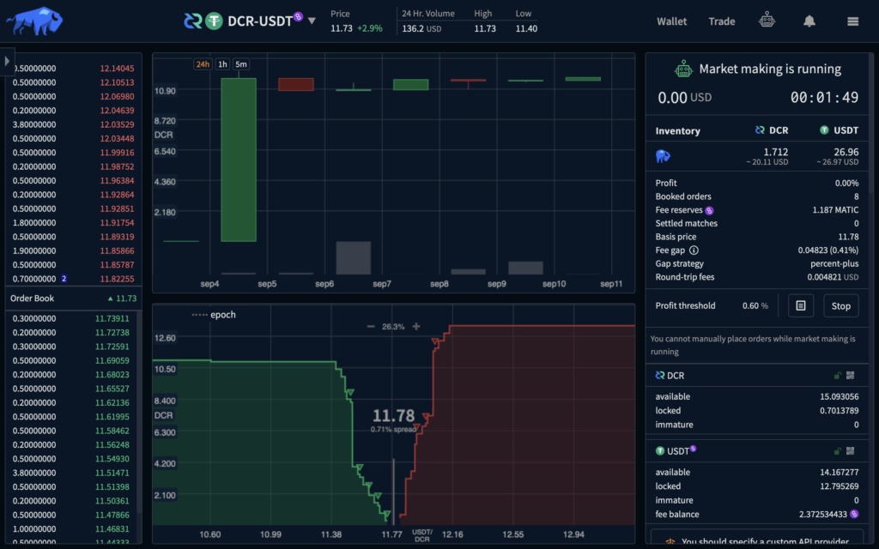The height and width of the screenshot is (549, 879).
Task: Click the Basis price 11.78 value
Action: (x=848, y=237)
